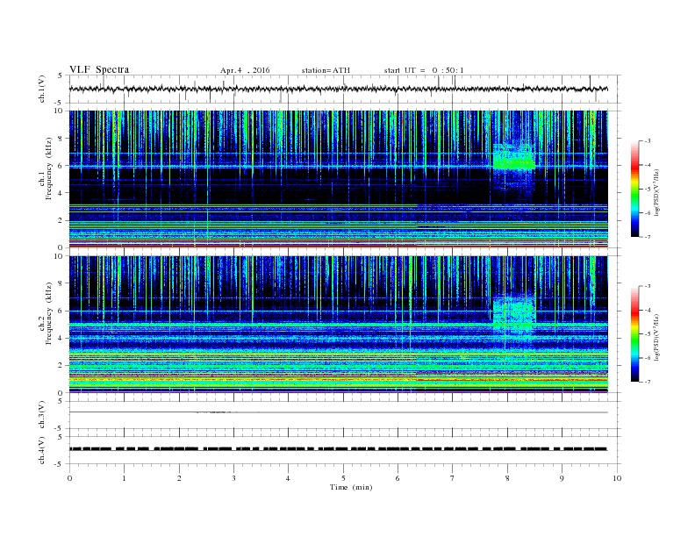Click time axis tick label "4"

click(288, 478)
